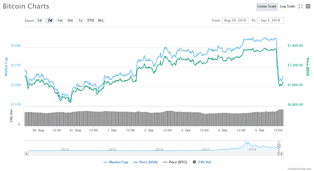Click the 24h Vol axis title

[11, 116]
